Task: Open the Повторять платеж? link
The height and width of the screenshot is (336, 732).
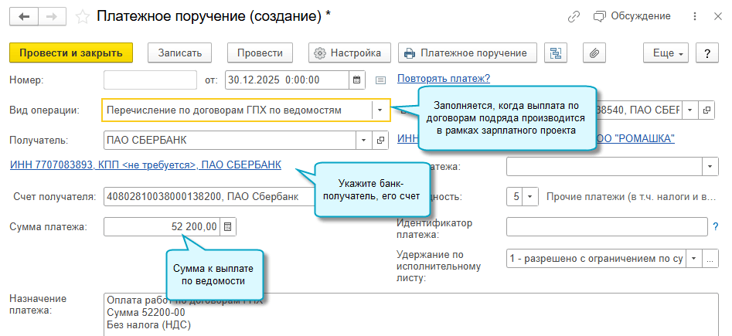Action: (444, 78)
